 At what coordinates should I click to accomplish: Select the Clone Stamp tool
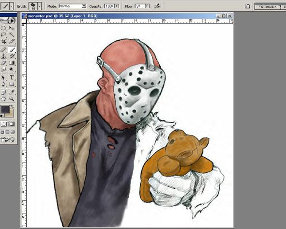pyautogui.click(x=4, y=56)
